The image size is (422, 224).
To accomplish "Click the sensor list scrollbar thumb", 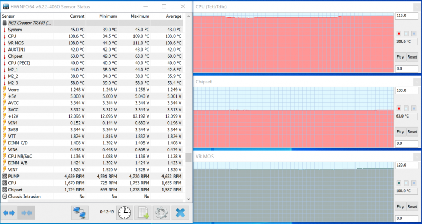I will [188, 158].
